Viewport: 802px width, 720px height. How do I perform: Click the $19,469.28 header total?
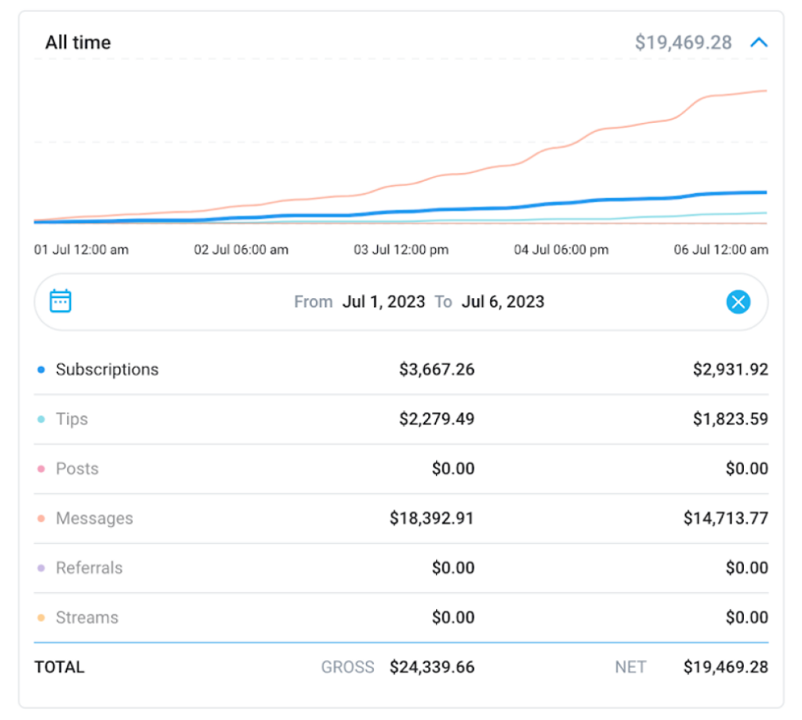(x=683, y=43)
